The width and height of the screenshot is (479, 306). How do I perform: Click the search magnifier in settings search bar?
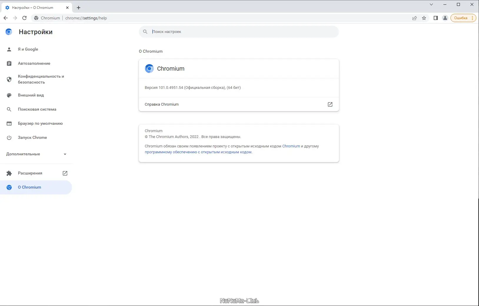[x=145, y=31]
